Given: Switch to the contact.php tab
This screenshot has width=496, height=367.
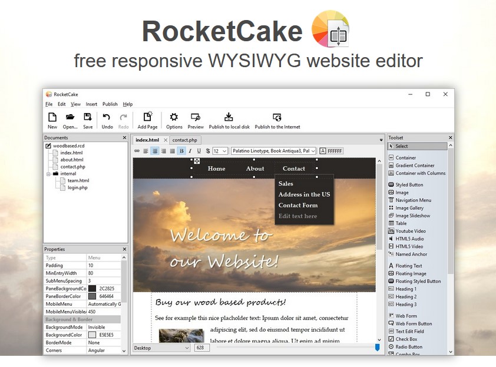Looking at the screenshot, I should [x=184, y=140].
